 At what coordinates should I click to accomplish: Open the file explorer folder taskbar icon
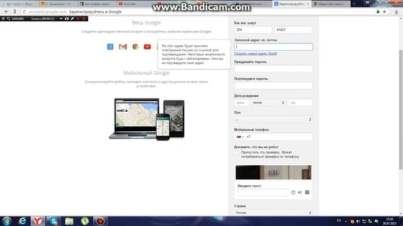[69, 221]
